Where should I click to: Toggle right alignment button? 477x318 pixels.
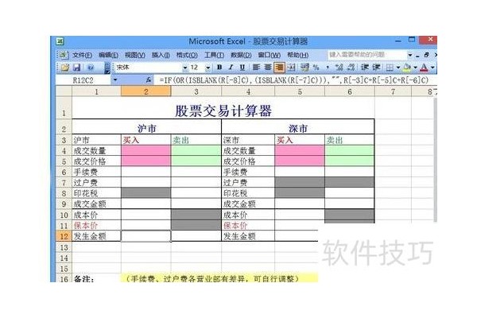(279, 68)
